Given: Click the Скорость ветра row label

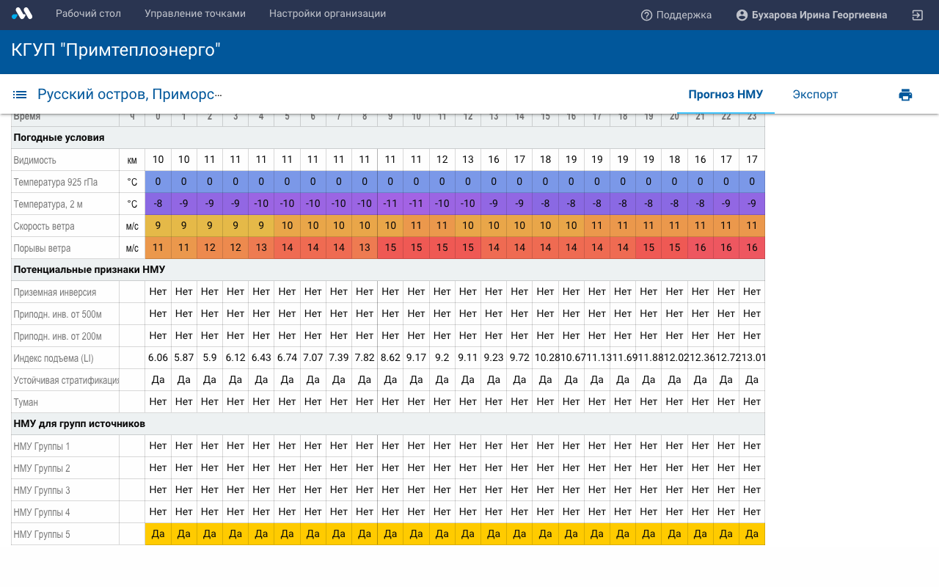Looking at the screenshot, I should click(44, 226).
